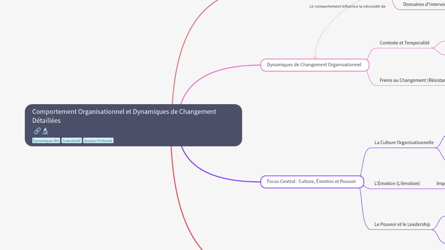Viewport: 445px width, 250px height.
Task: Select the 'Focus Central : Culture, Émotion et Pouvoir' node
Action: (x=311, y=181)
